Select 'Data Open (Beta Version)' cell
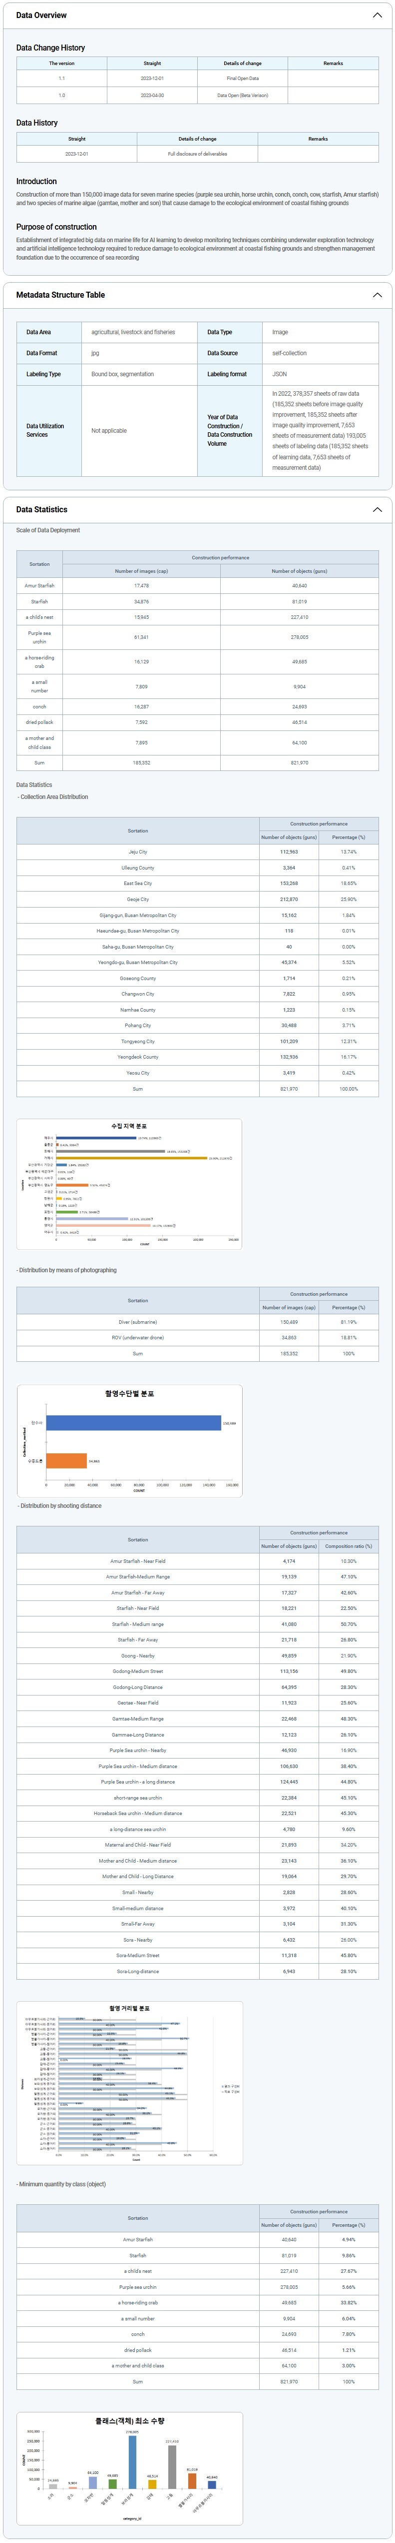 click(x=242, y=96)
